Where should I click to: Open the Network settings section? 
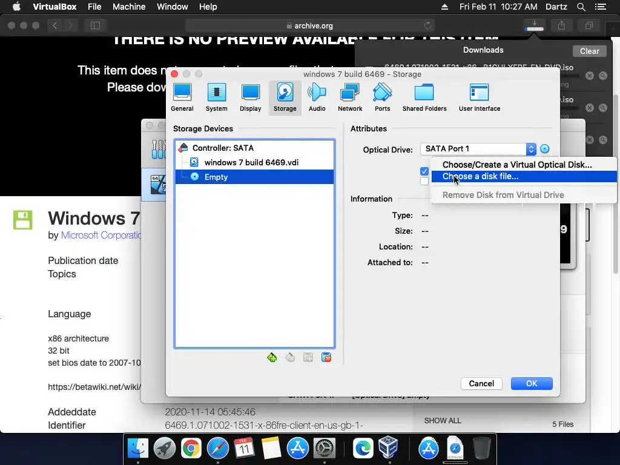point(350,97)
